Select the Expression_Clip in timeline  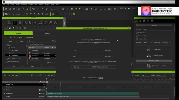(x=92, y=93)
